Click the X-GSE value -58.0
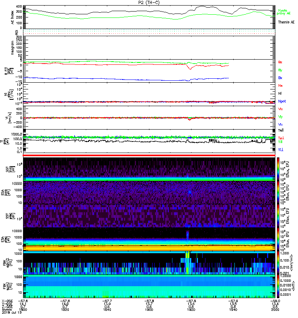 tap(275, 301)
